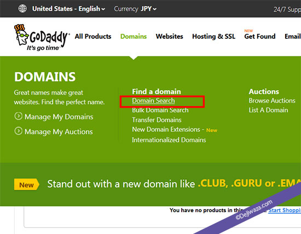The width and height of the screenshot is (301, 234).
Task: Click the globe language icon
Action: point(22,9)
